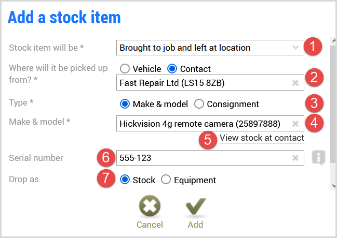Click the dropdown chevron for Stock item will be

point(296,48)
